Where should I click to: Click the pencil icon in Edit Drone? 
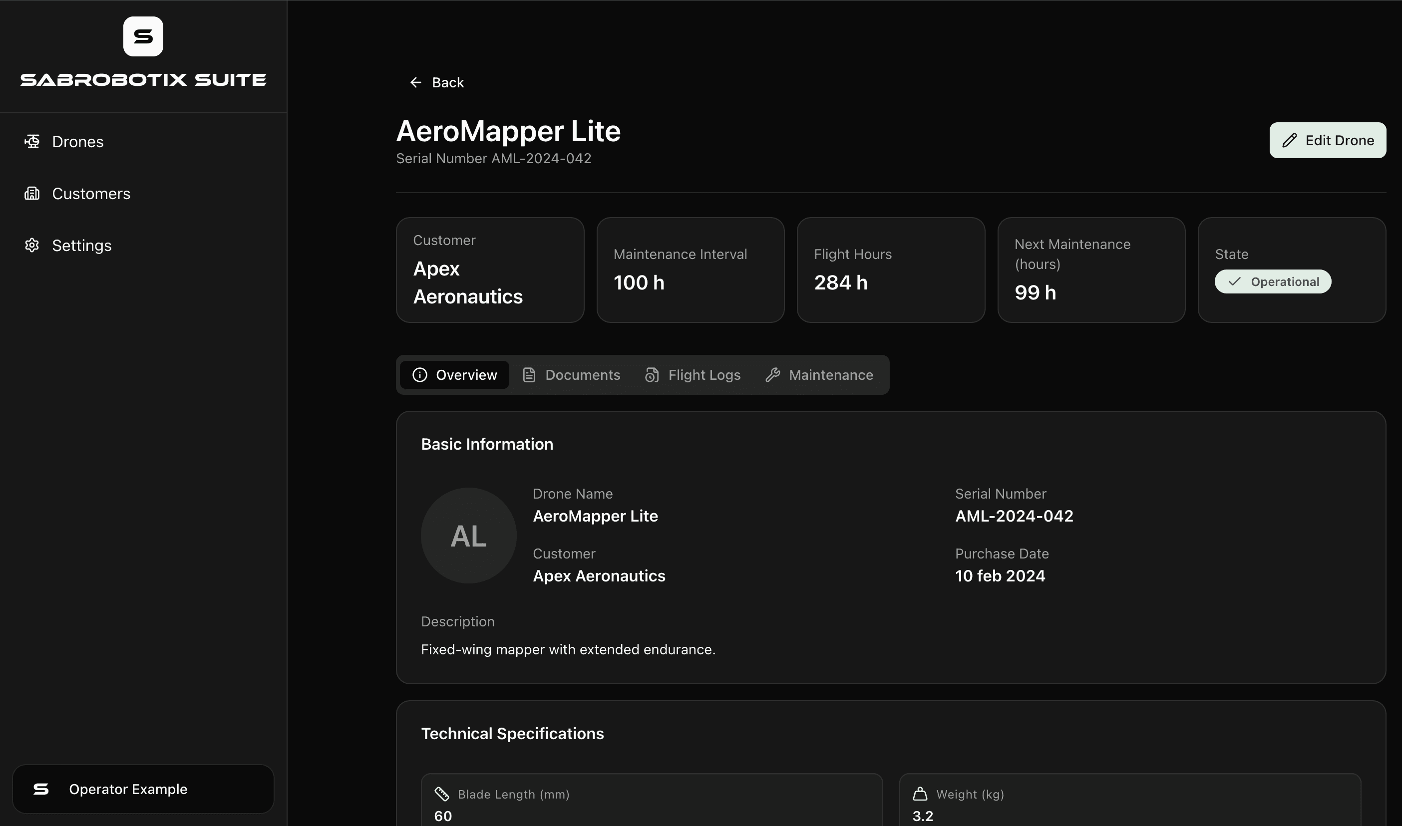pos(1290,140)
